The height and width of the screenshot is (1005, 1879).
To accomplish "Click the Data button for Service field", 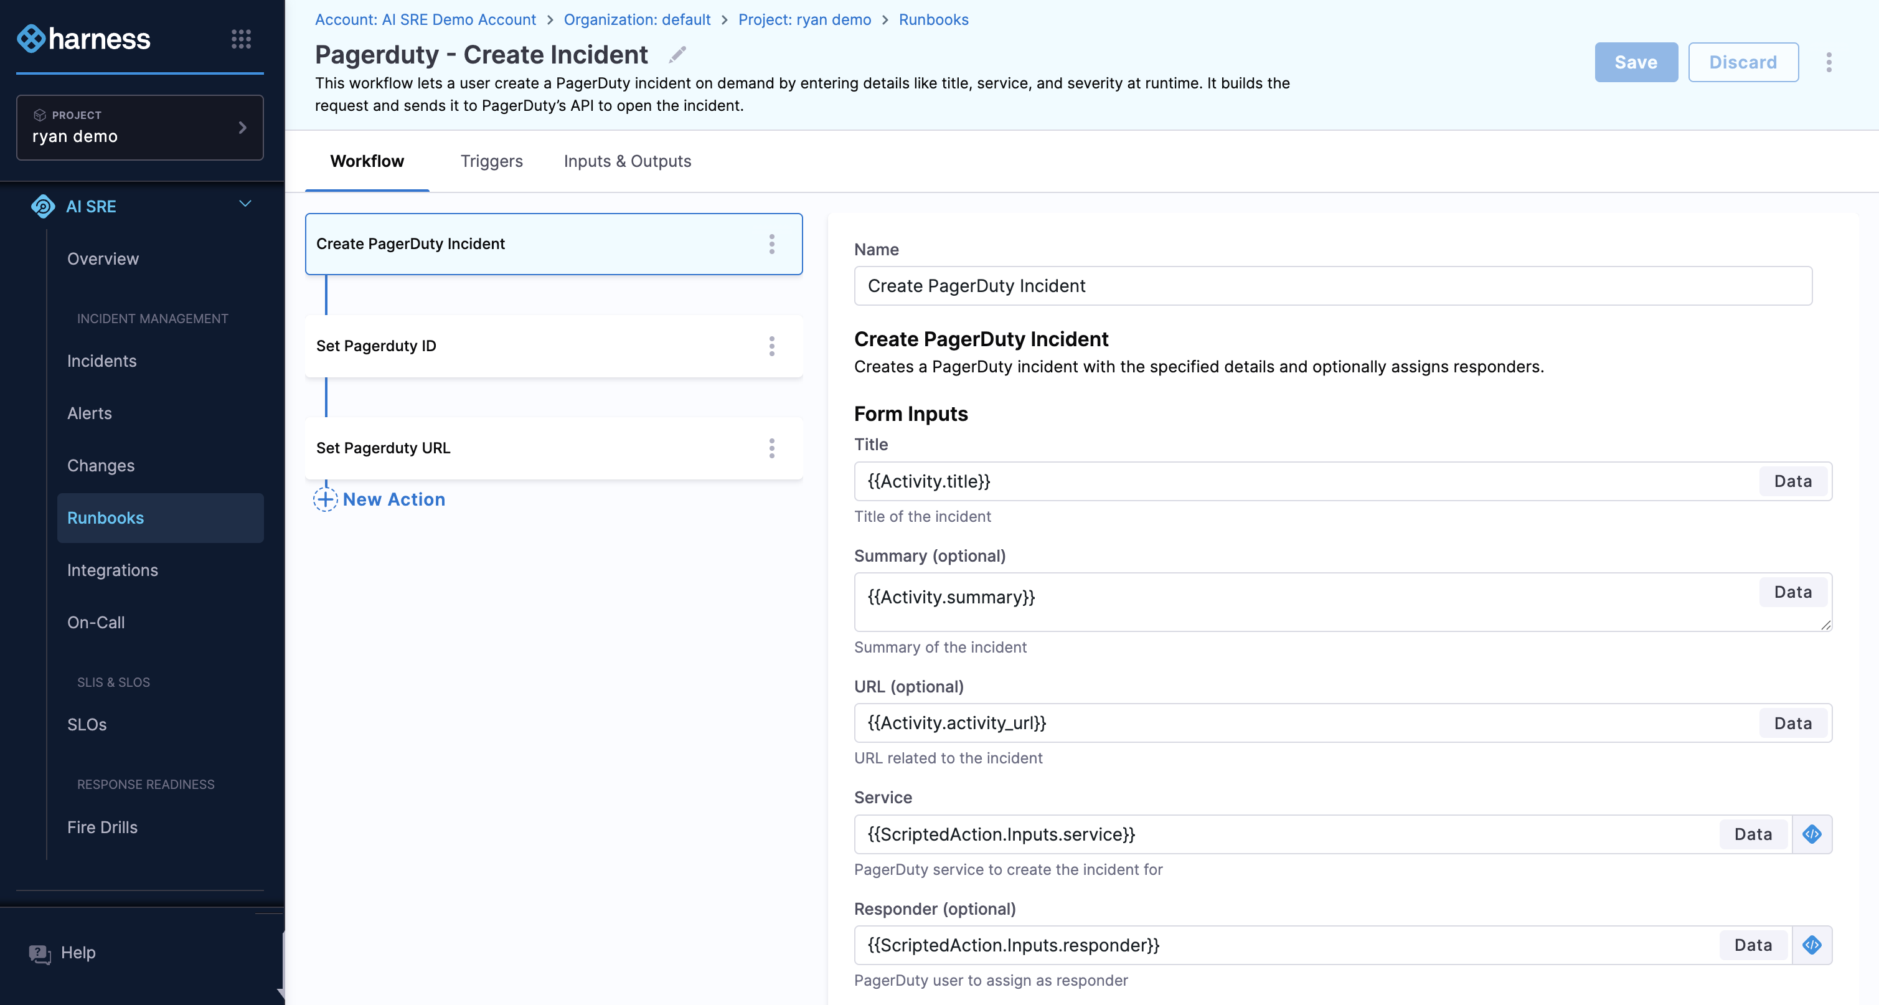I will click(1753, 834).
